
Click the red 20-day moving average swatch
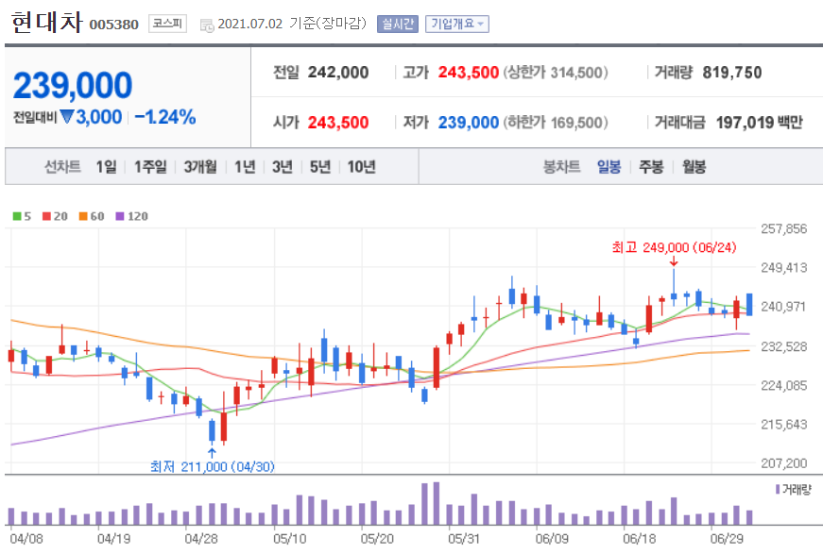[46, 216]
